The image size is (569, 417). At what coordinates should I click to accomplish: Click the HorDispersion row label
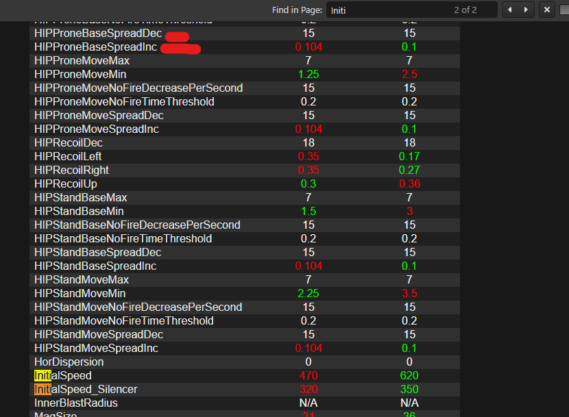coord(69,362)
